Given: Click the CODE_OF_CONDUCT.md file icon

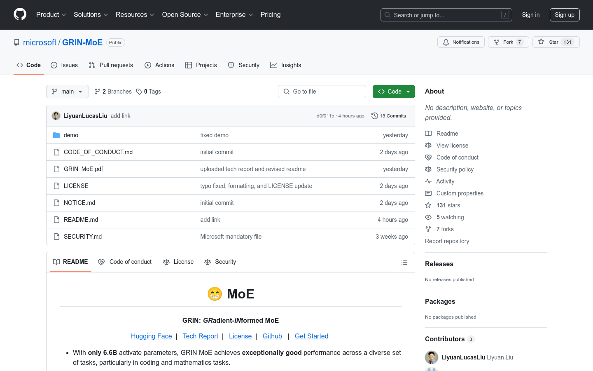Looking at the screenshot, I should coord(56,152).
